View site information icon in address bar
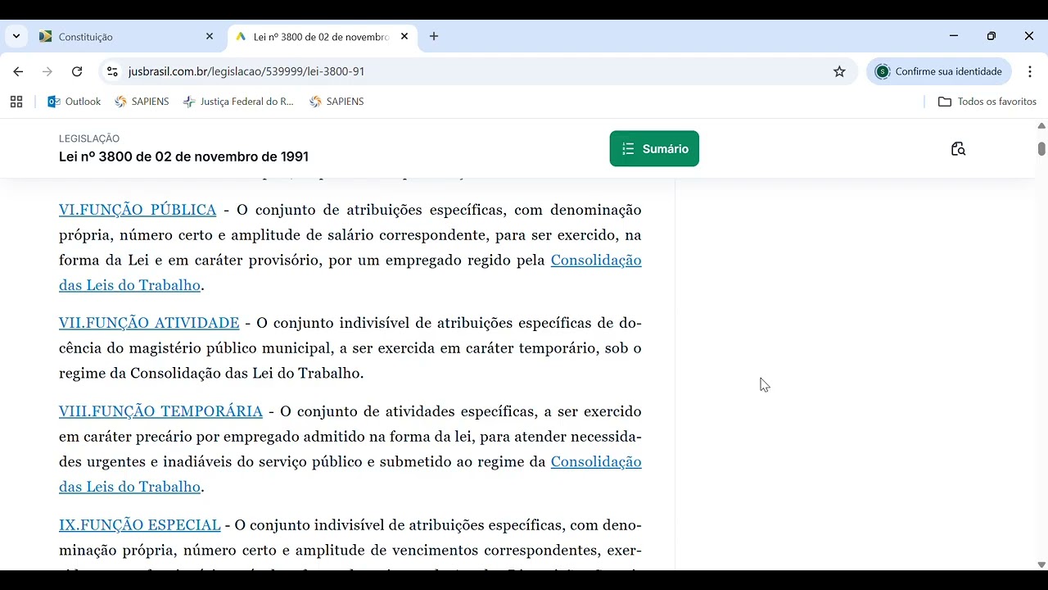1048x590 pixels. pos(113,71)
